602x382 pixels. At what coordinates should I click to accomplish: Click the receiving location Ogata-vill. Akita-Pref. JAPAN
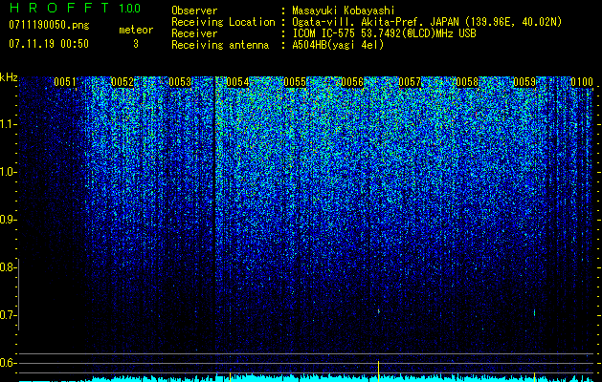tap(375, 22)
